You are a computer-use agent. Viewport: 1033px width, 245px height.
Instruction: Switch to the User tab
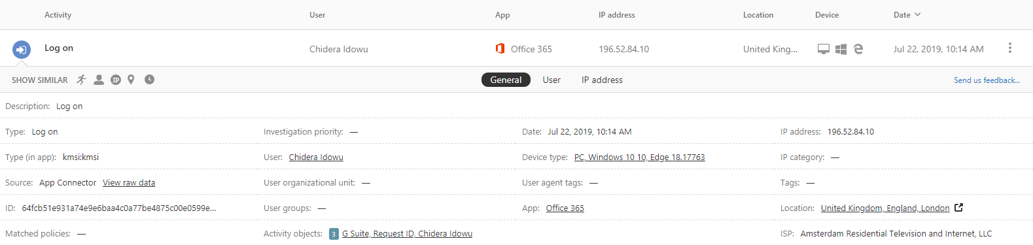552,80
